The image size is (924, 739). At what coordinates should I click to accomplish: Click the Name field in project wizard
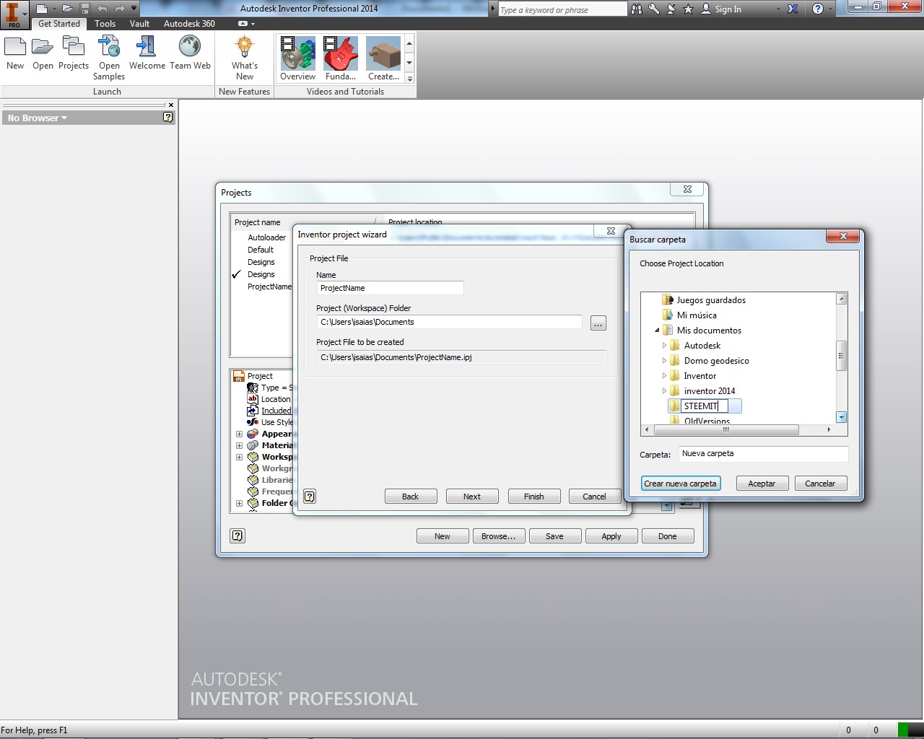click(390, 288)
